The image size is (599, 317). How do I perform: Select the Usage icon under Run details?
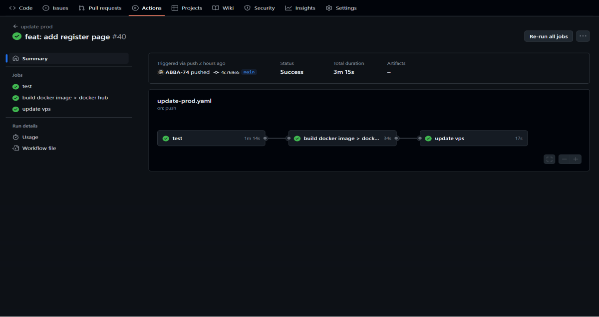pos(15,137)
